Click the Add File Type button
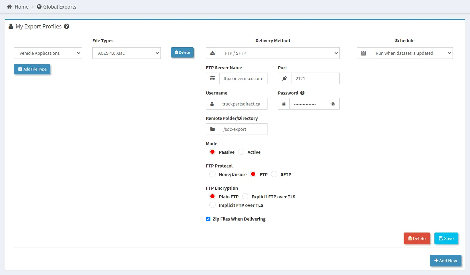This screenshot has width=470, height=275. [32, 69]
